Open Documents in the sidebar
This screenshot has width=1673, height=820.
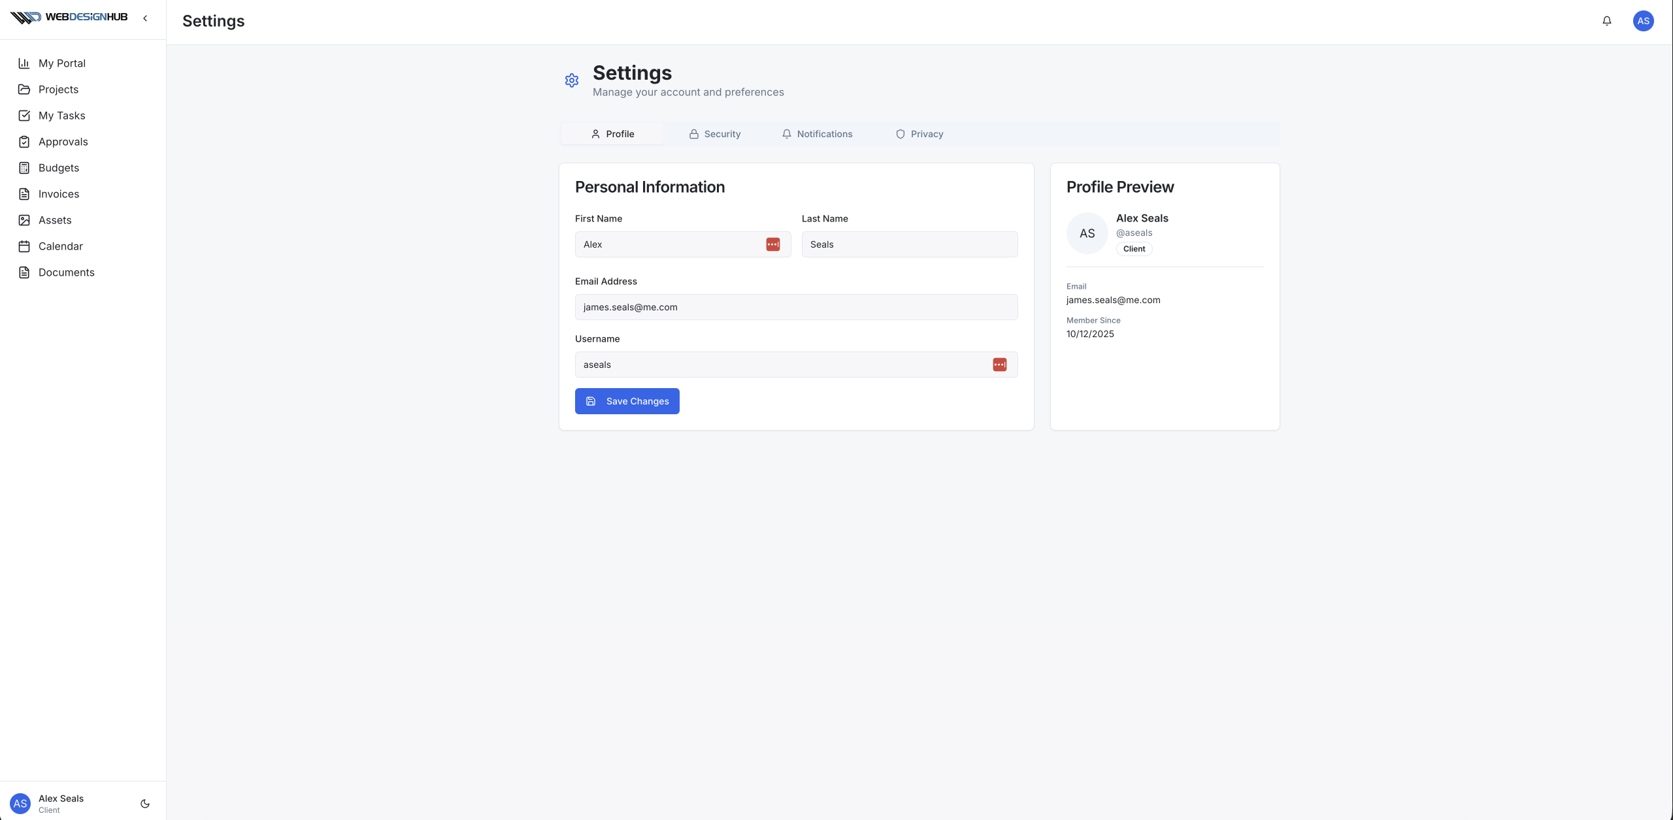[66, 272]
